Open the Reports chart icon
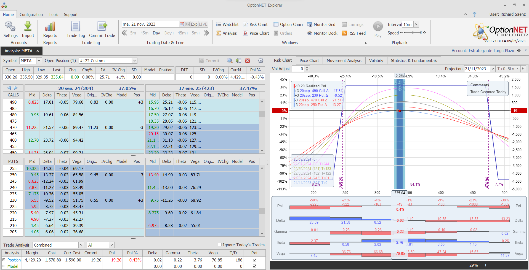The image size is (529, 270). [50, 26]
